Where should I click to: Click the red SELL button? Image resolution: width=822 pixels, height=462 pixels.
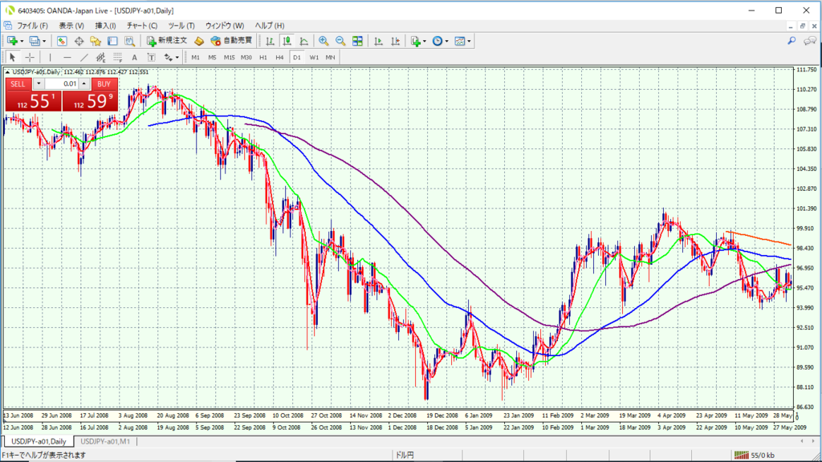click(18, 83)
